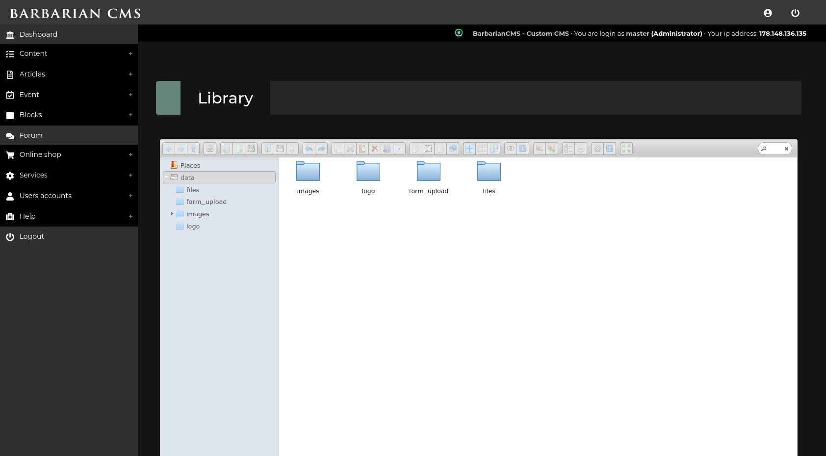Create a new text file via toolbar
Viewport: 826px width, 456px height.
pos(239,149)
